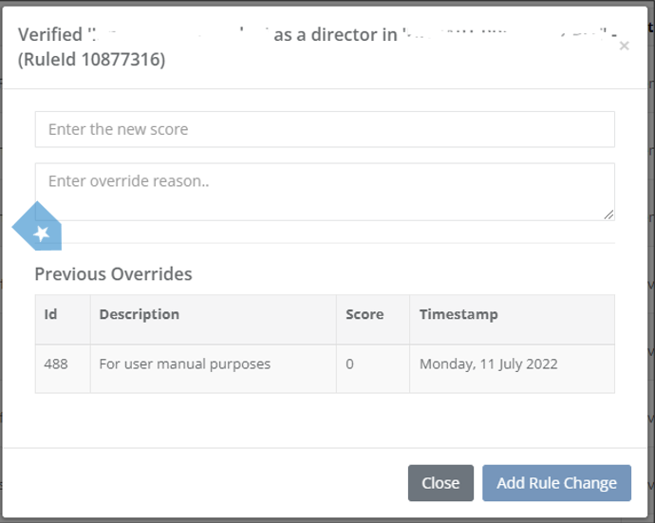Close the dialog with the X icon

(x=624, y=46)
